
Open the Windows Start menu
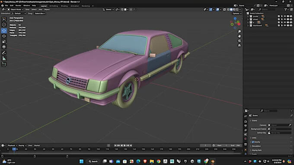pyautogui.click(x=81, y=162)
